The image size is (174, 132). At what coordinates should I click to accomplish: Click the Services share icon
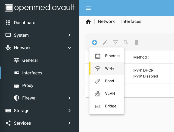[8, 123]
